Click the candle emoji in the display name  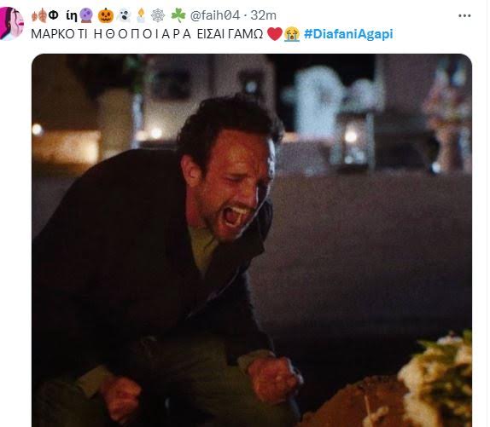(141, 15)
